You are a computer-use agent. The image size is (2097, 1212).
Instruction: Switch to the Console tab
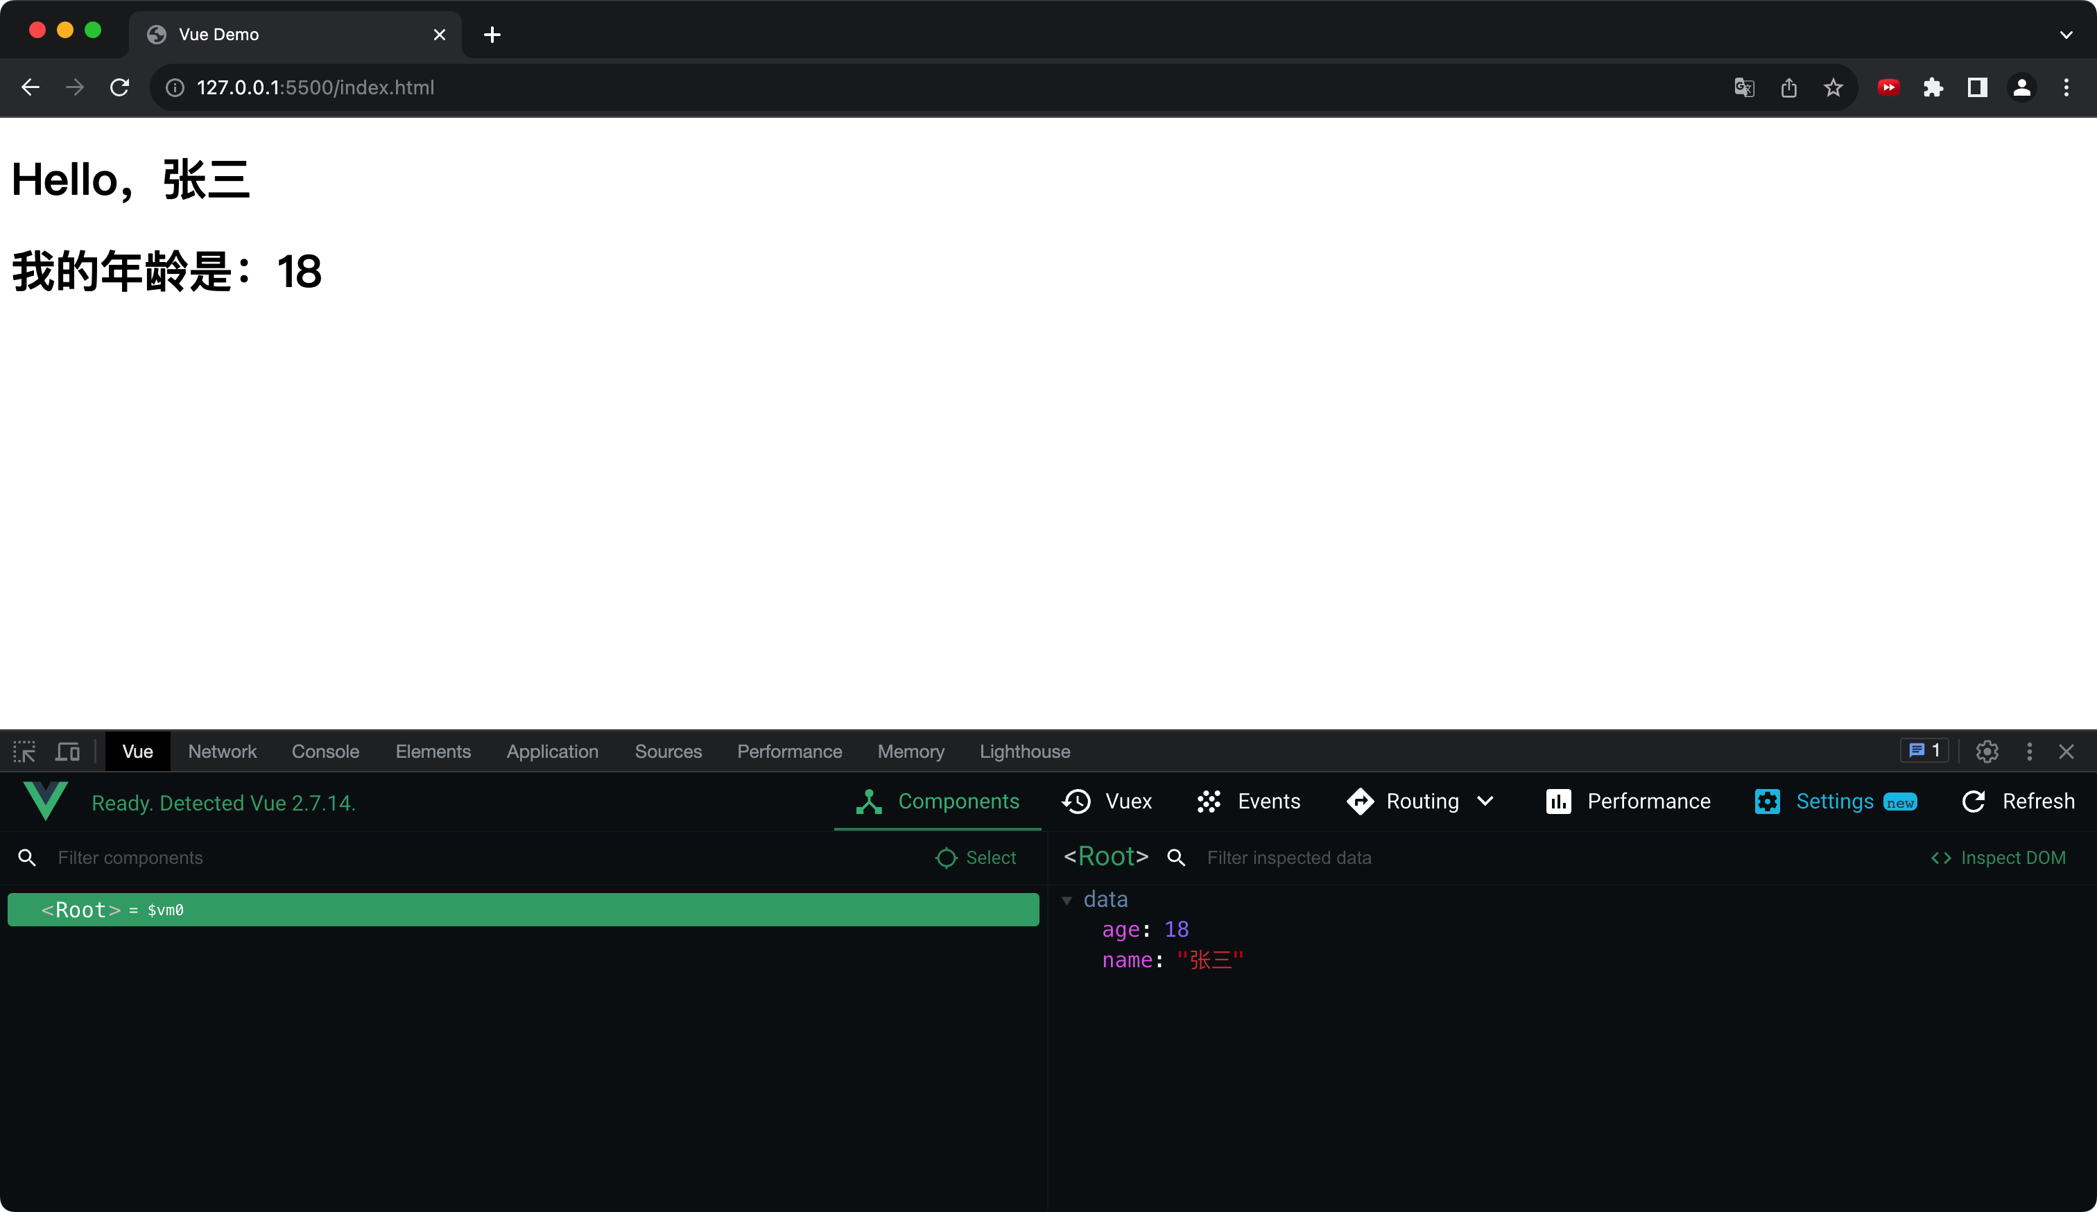coord(325,752)
